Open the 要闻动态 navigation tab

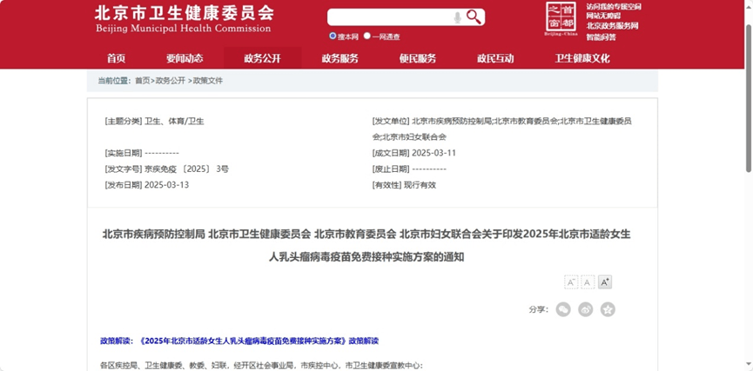click(x=185, y=58)
